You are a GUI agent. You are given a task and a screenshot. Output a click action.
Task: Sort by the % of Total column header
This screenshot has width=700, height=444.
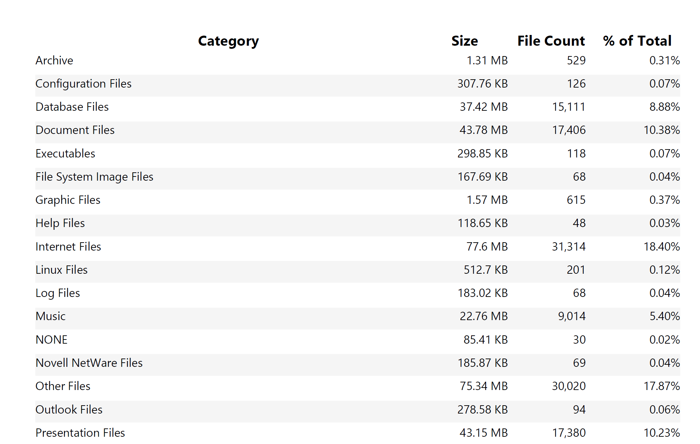637,40
